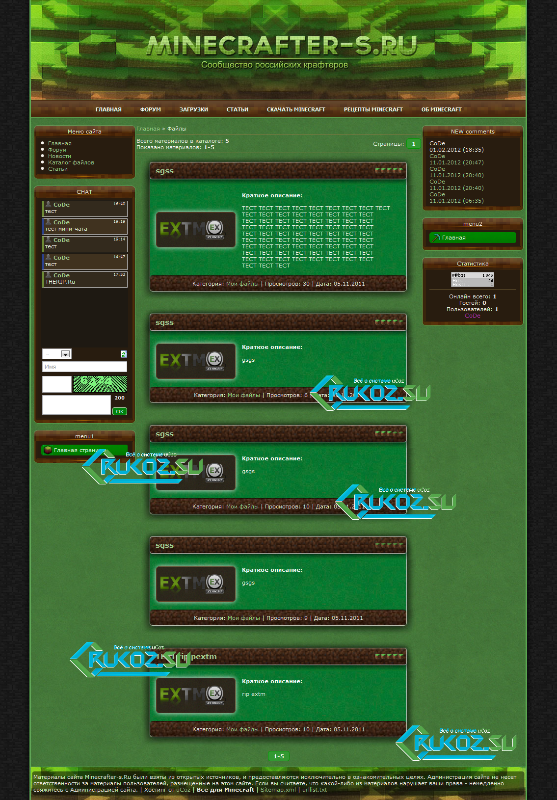Screen dimensions: 557x800
Task: Open the СТАТЬИ navigation item
Action: click(x=238, y=109)
